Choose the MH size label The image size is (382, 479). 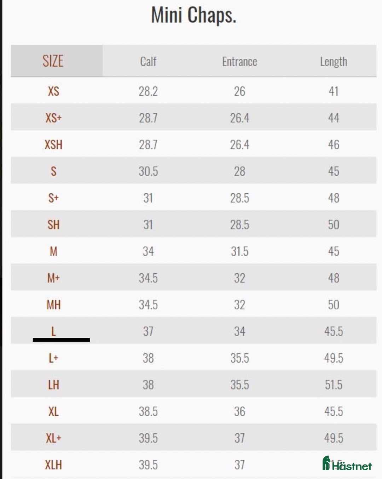pyautogui.click(x=53, y=304)
